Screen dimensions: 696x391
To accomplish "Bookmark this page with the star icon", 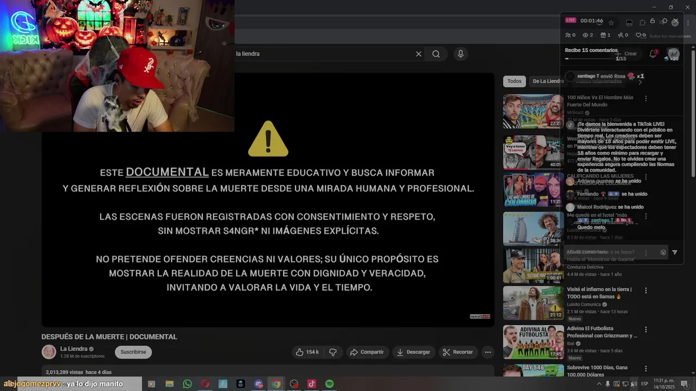I will pos(611,22).
